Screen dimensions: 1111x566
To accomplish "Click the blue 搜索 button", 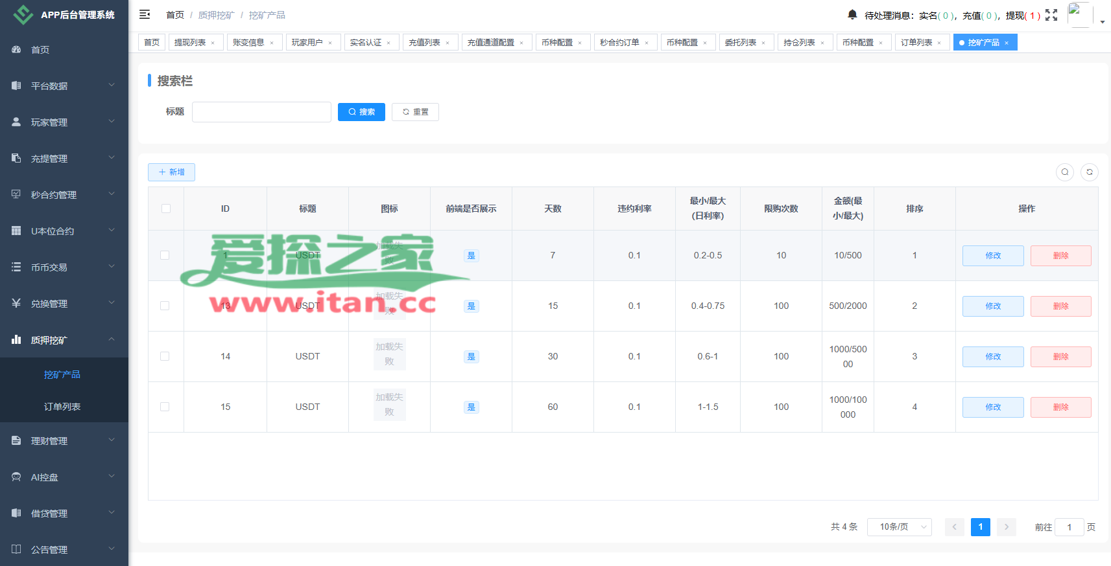I will click(361, 112).
